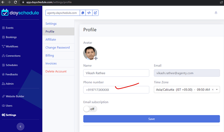Open Schedules in the sidebar
This screenshot has height=132, width=224.
pos(10,65)
